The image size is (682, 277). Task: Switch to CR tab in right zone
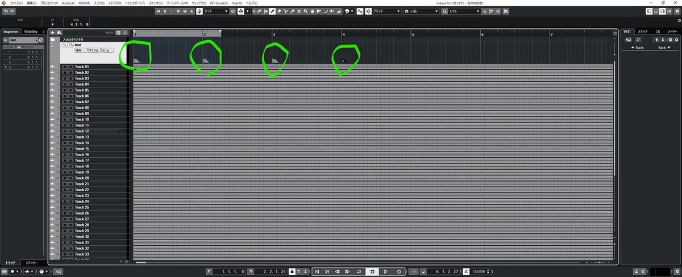(658, 32)
